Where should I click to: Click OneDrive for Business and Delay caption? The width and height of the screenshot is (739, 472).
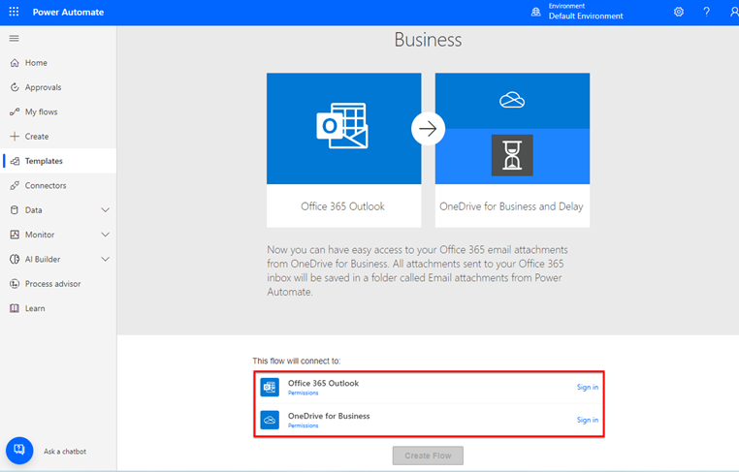point(511,206)
